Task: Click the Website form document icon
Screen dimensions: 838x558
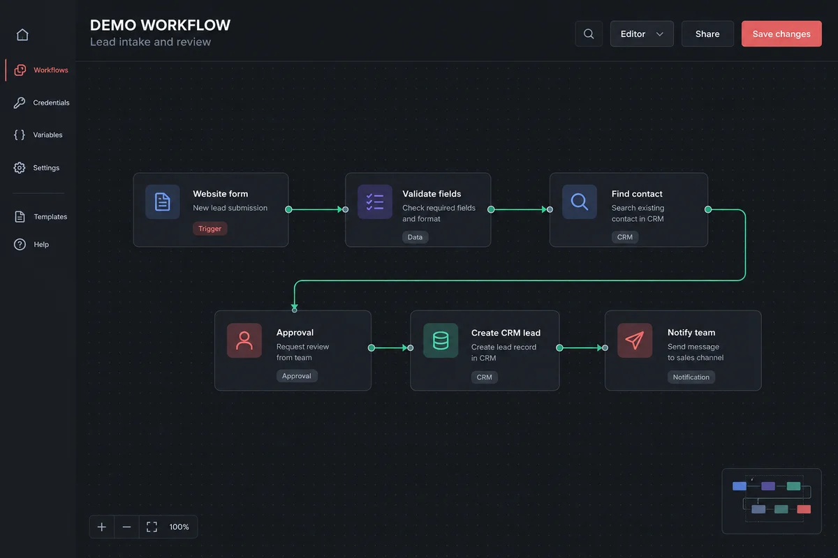Action: pyautogui.click(x=163, y=202)
